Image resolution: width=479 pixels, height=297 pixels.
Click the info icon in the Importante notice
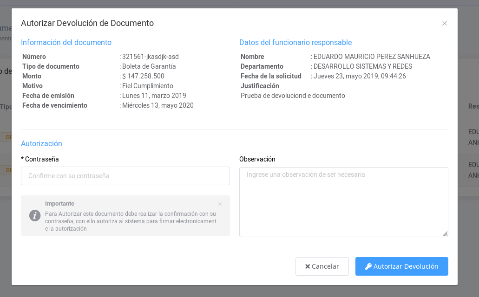click(x=35, y=215)
